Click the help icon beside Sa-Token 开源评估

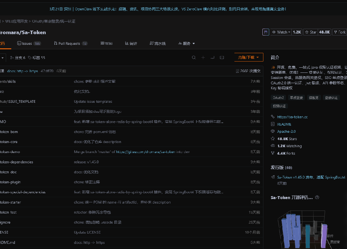pyautogui.click(x=317, y=197)
